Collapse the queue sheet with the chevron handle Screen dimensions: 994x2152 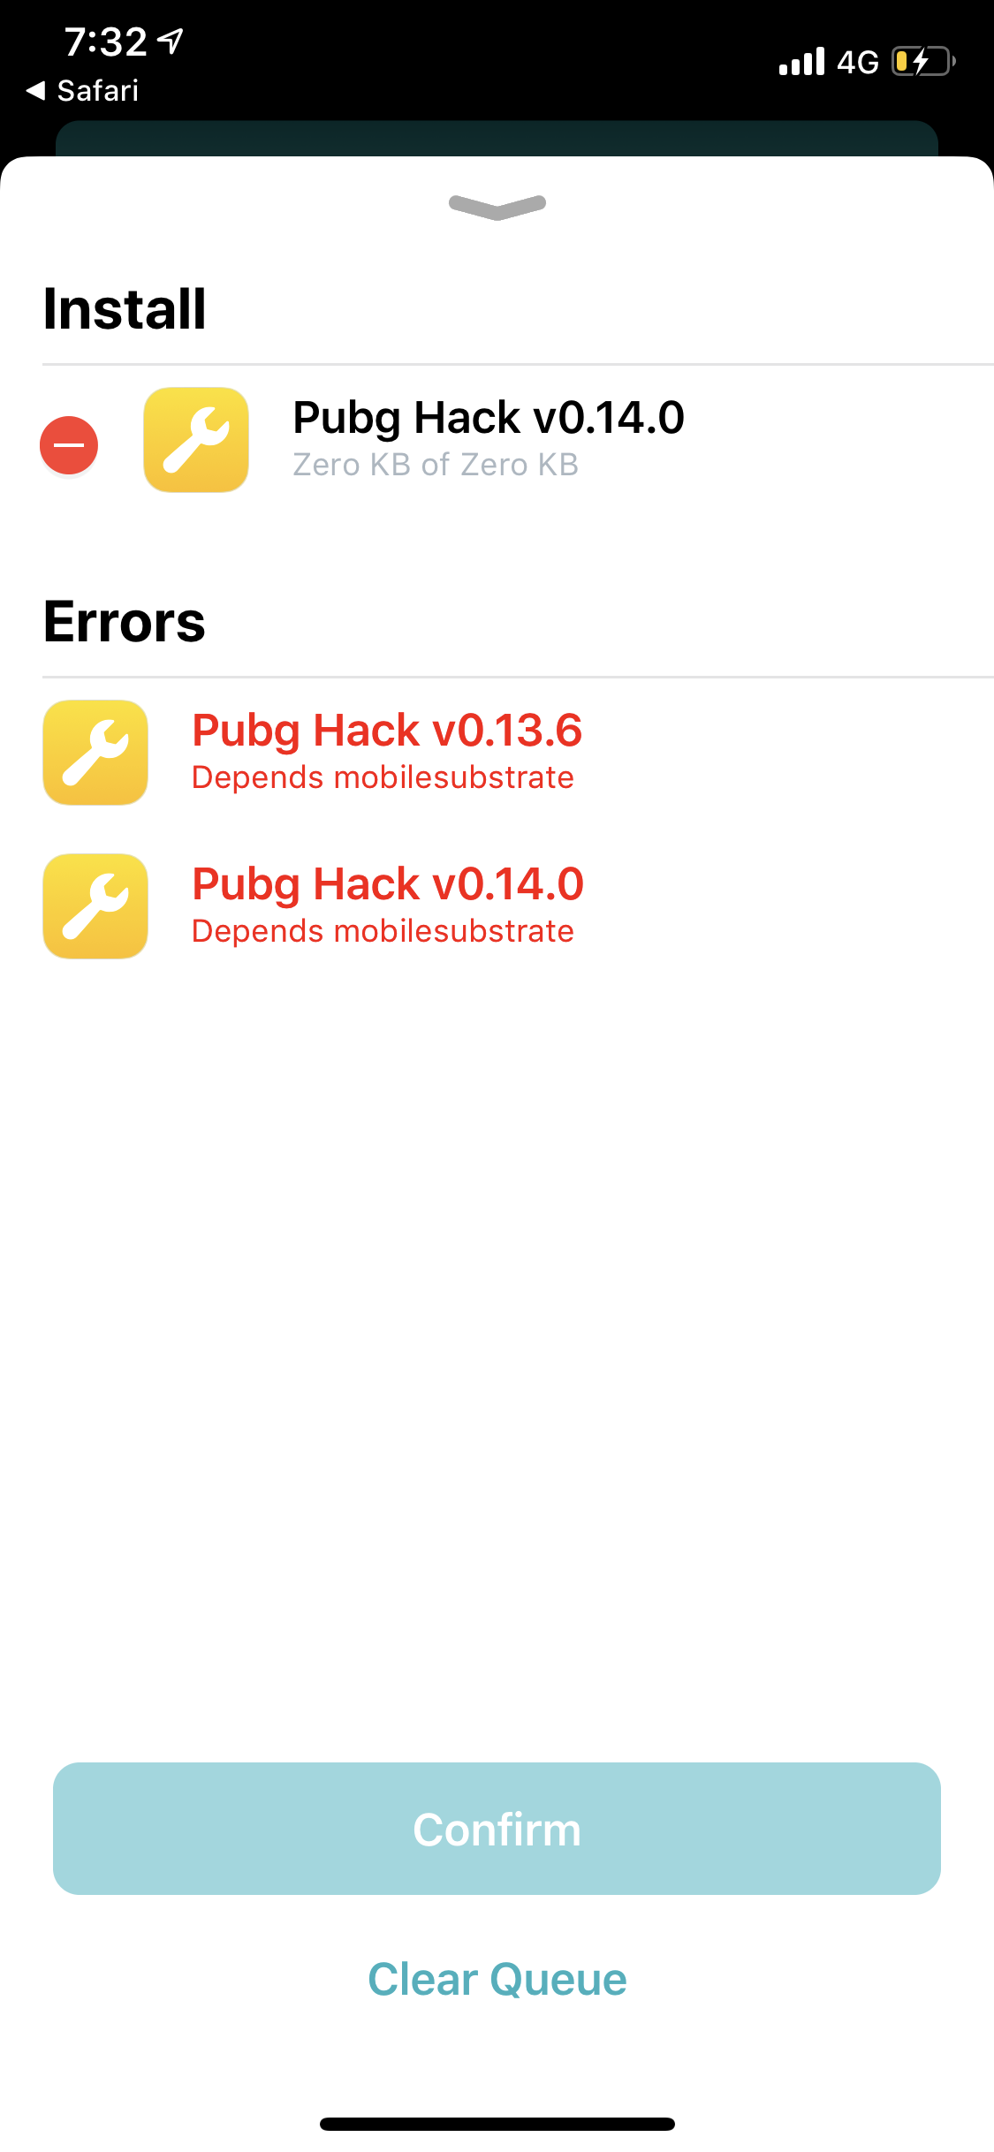(497, 207)
